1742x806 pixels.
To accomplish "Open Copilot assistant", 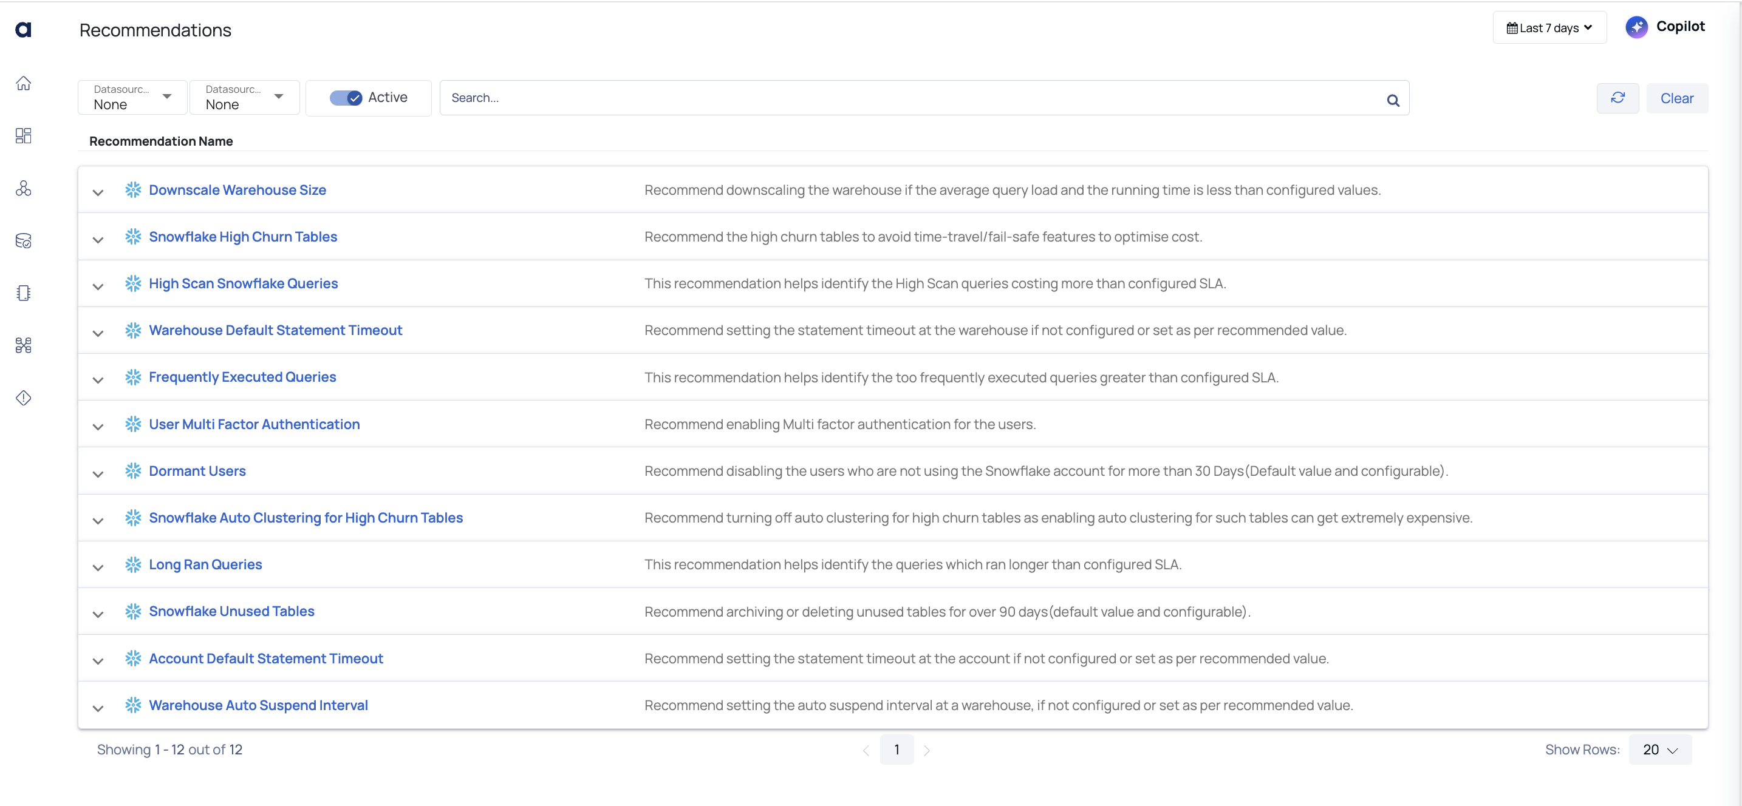I will pos(1665,27).
